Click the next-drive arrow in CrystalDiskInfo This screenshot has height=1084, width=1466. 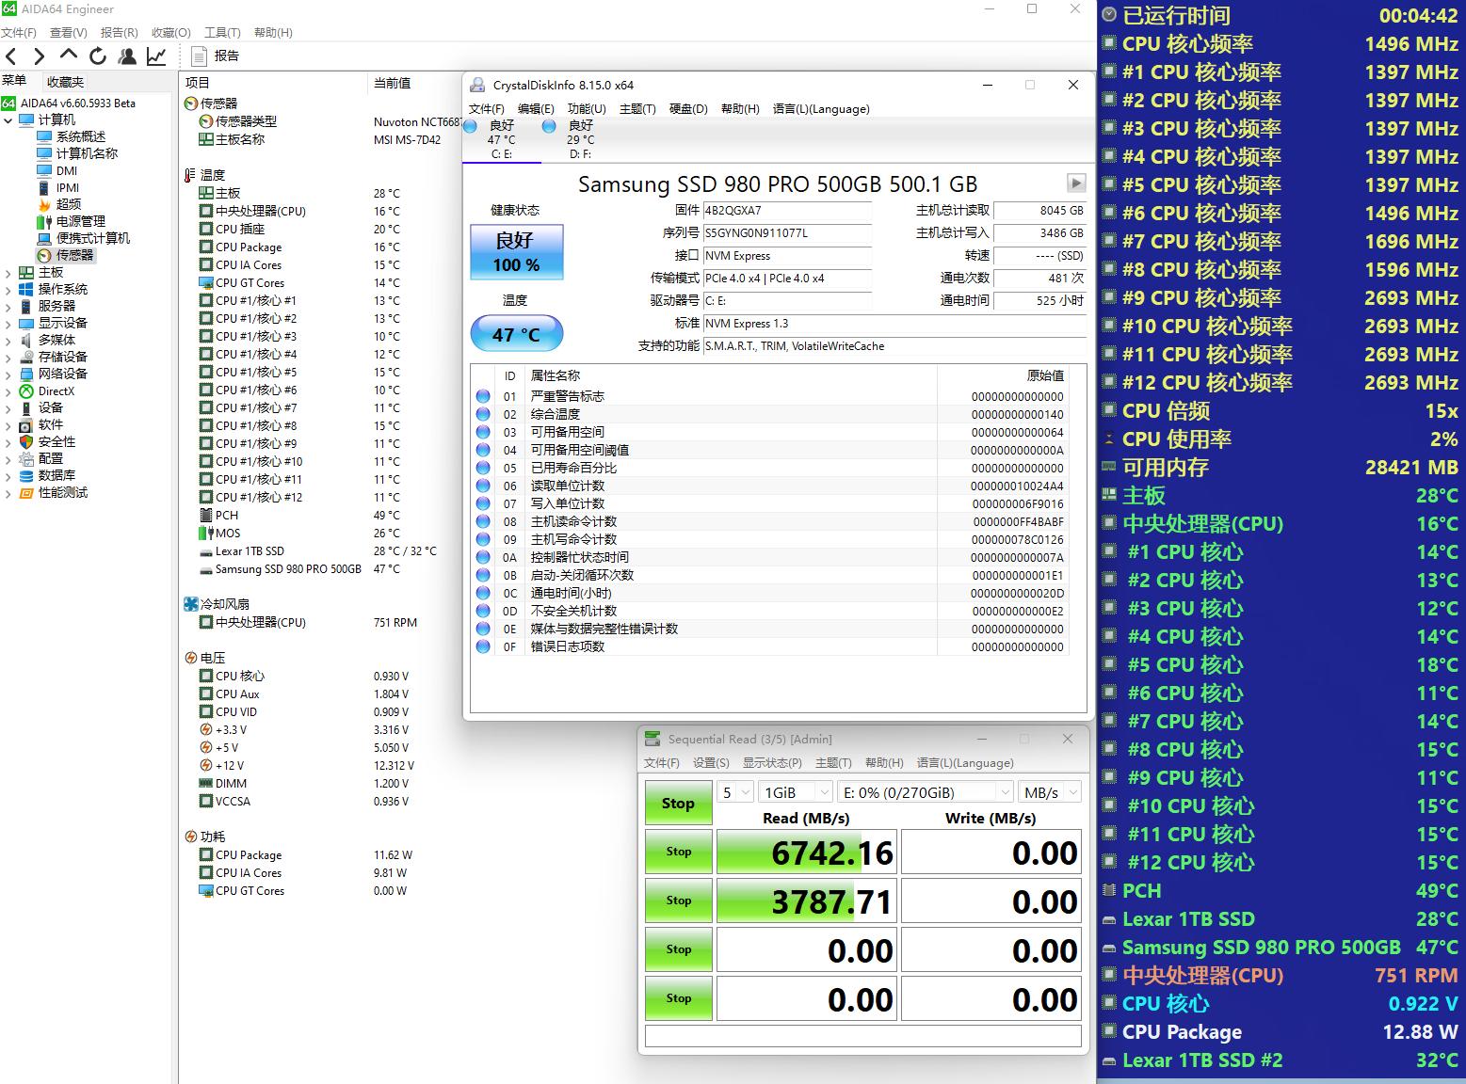1075,183
